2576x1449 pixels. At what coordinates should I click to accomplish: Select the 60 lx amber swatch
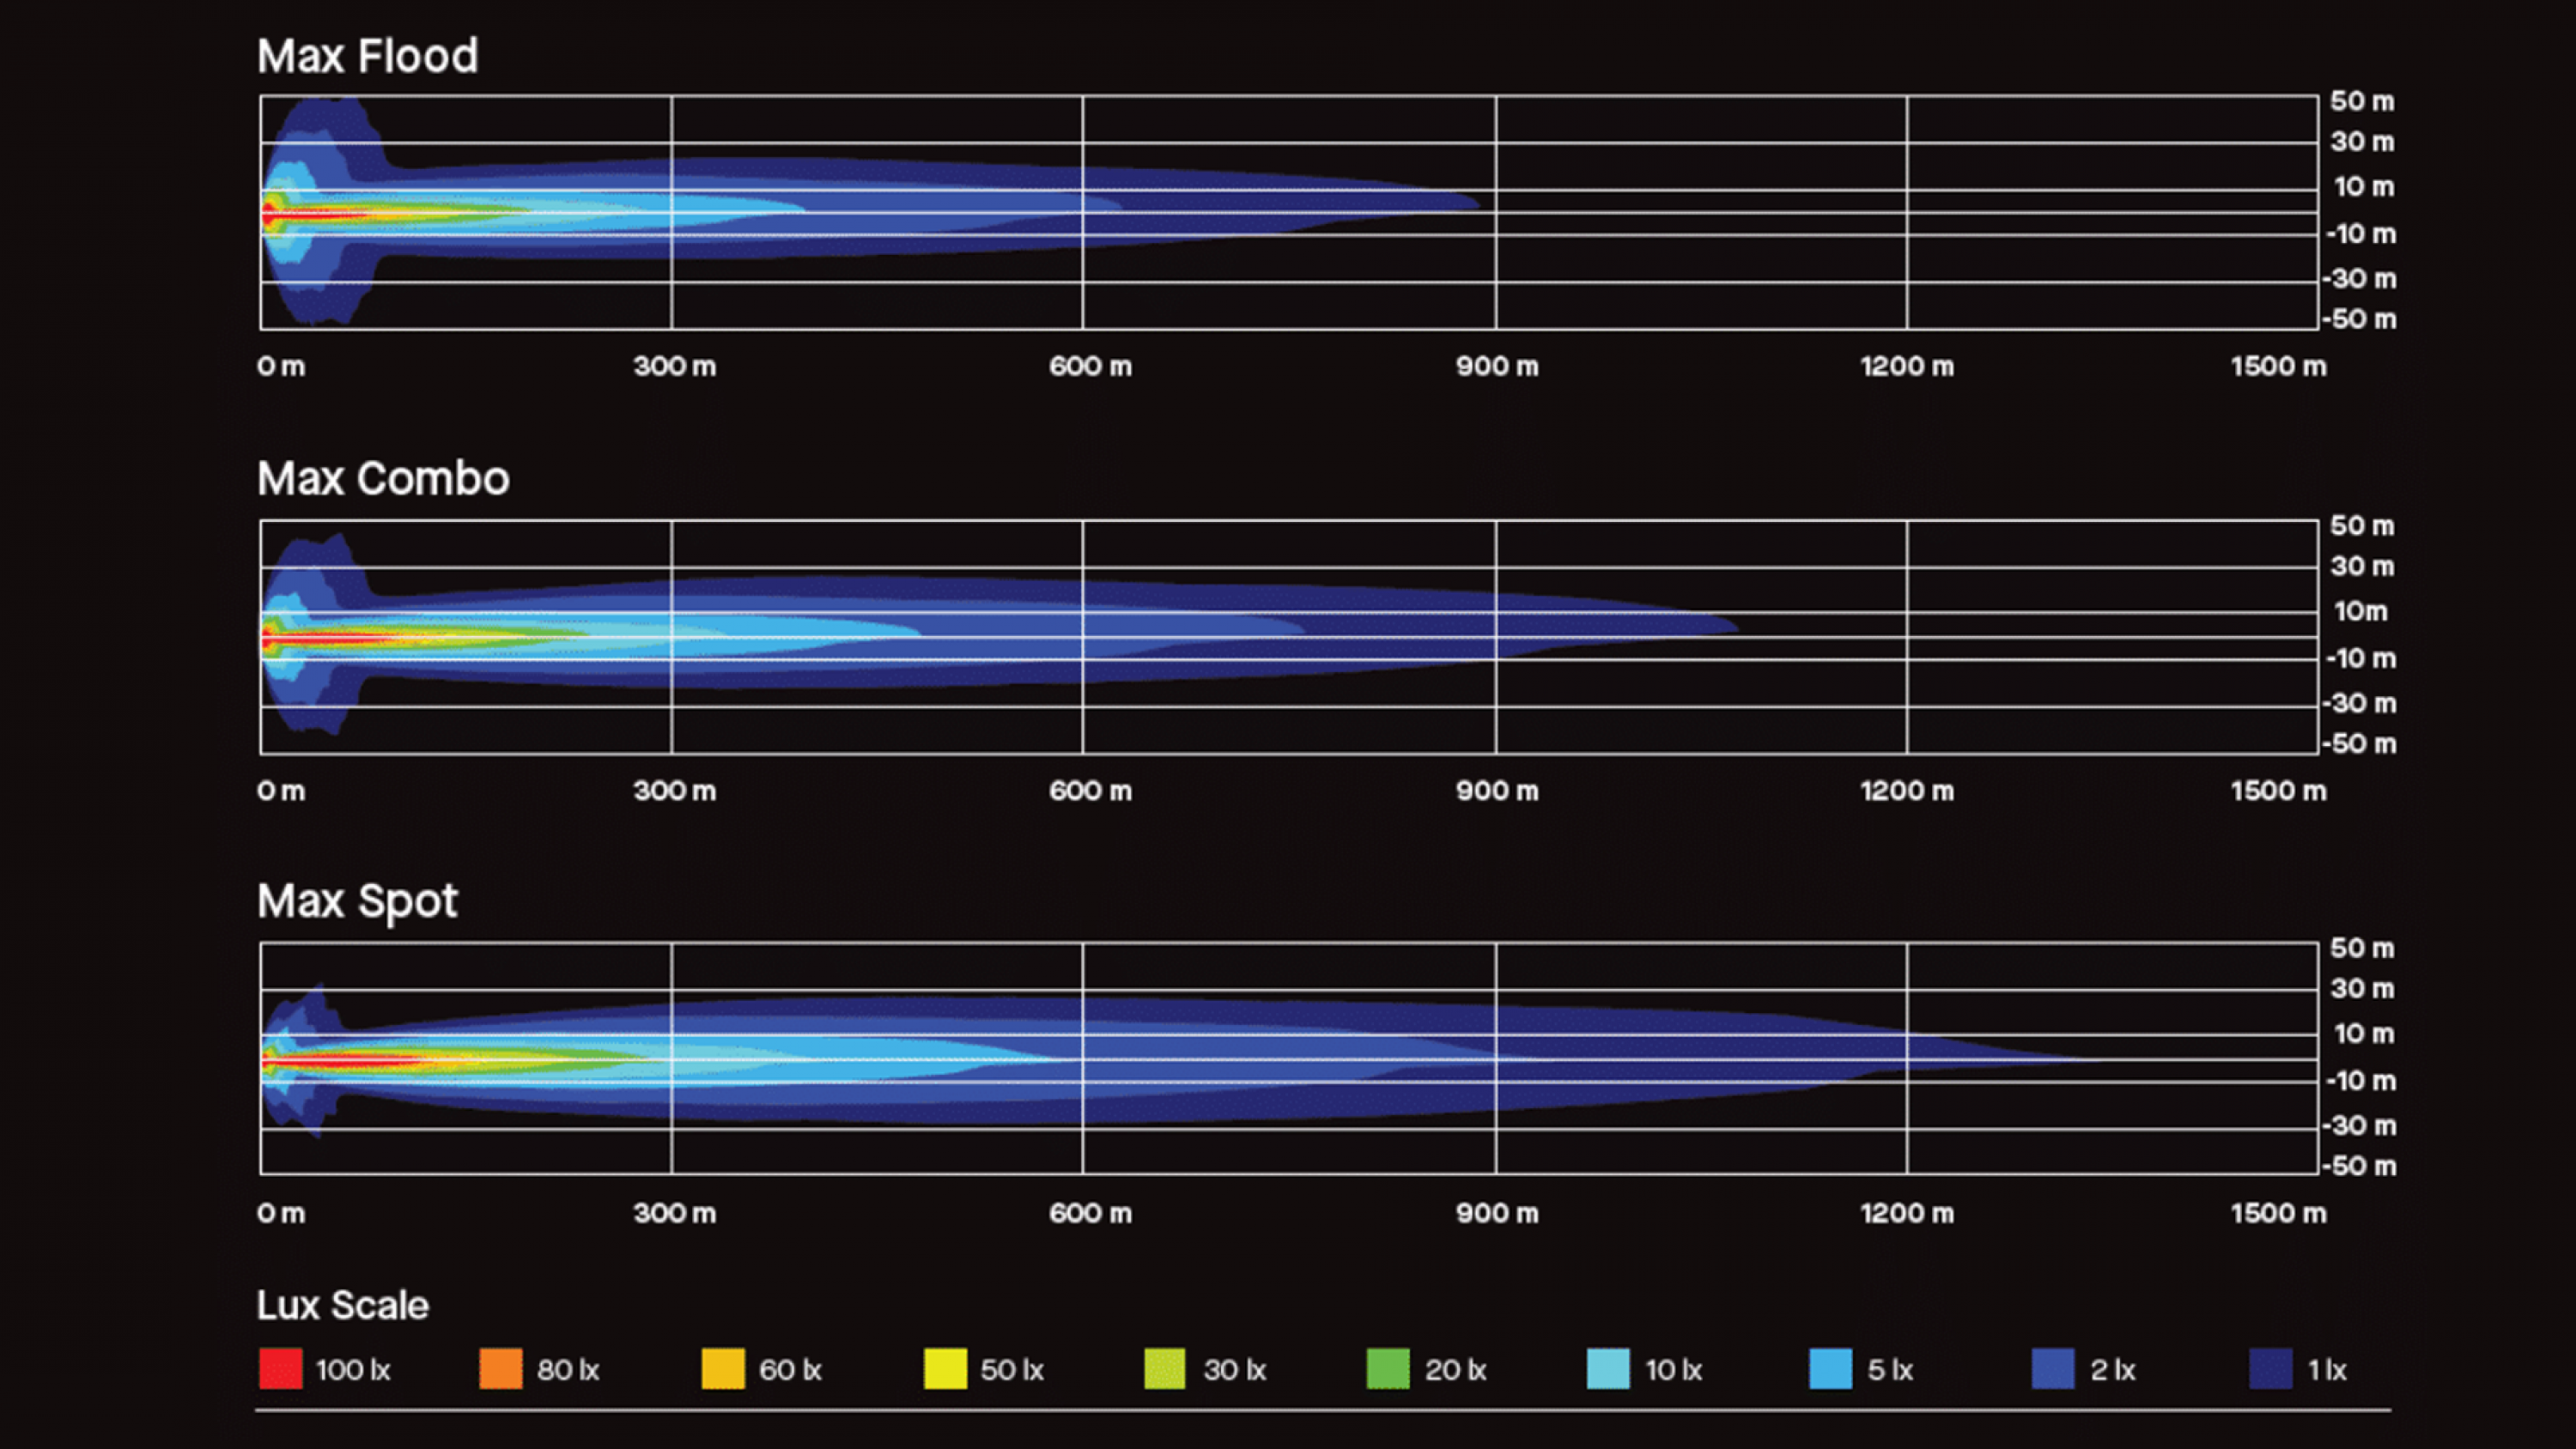click(x=723, y=1369)
